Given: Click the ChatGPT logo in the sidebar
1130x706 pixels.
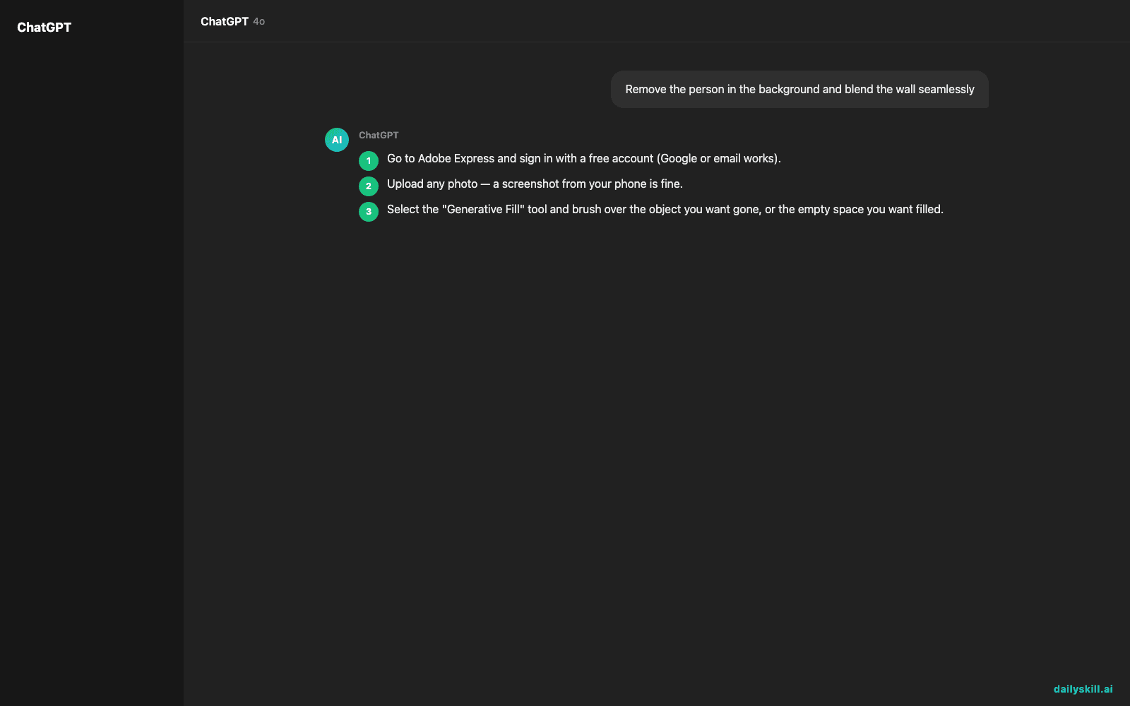Looking at the screenshot, I should tap(44, 28).
